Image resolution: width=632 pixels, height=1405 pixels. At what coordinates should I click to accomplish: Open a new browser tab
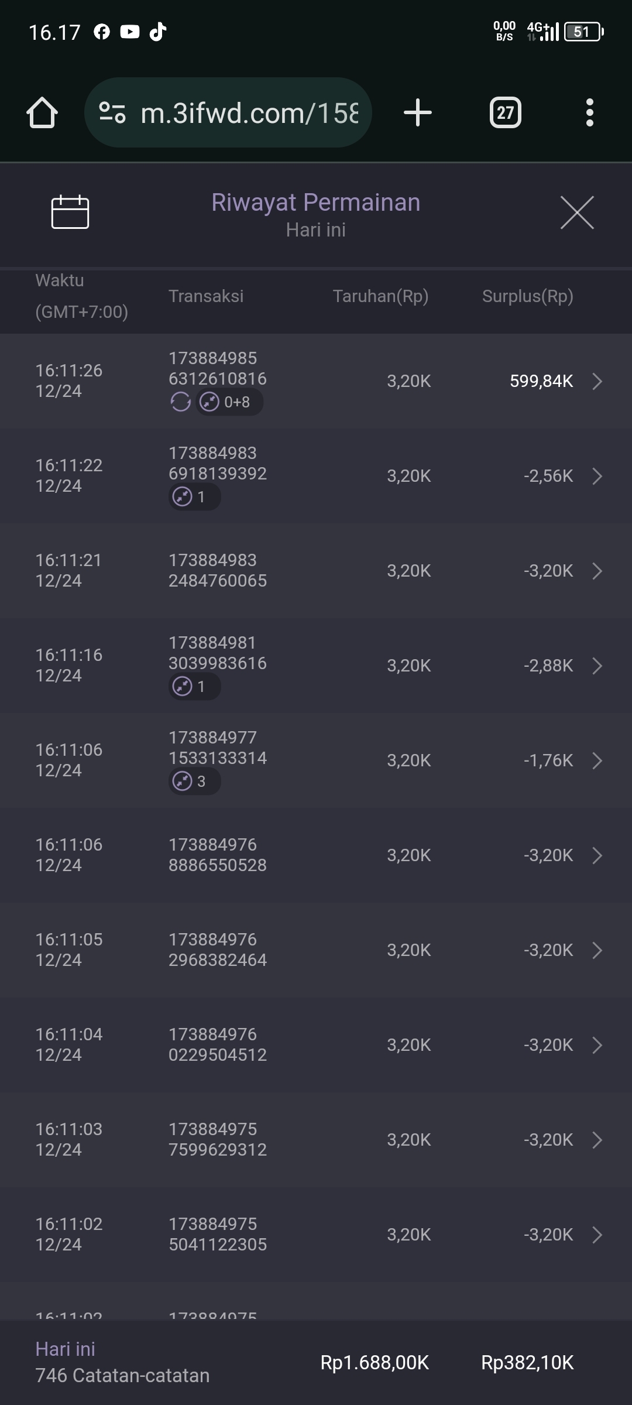[x=418, y=112]
